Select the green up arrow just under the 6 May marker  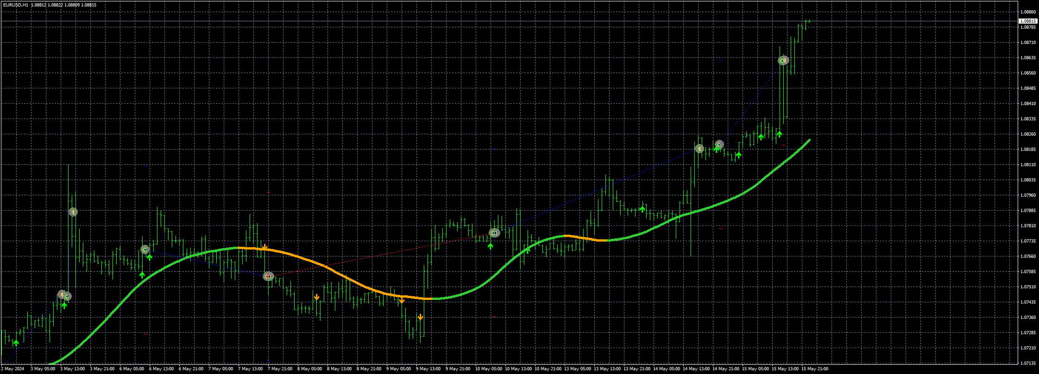pos(150,257)
